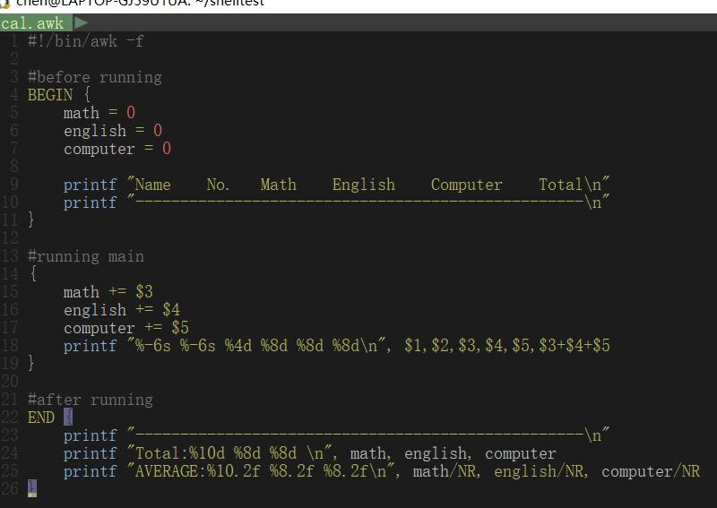Click the terminal window title text
The width and height of the screenshot is (717, 508).
140,4
